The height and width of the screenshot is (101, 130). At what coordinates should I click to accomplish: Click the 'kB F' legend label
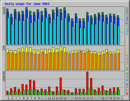(127, 92)
